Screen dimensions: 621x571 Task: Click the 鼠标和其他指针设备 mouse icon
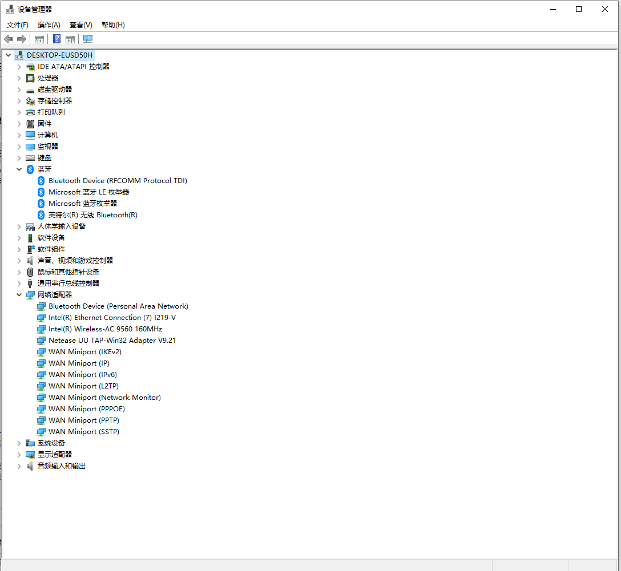pos(30,272)
